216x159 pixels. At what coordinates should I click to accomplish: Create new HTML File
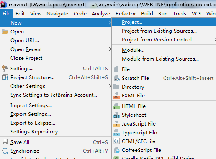(x=164, y=106)
